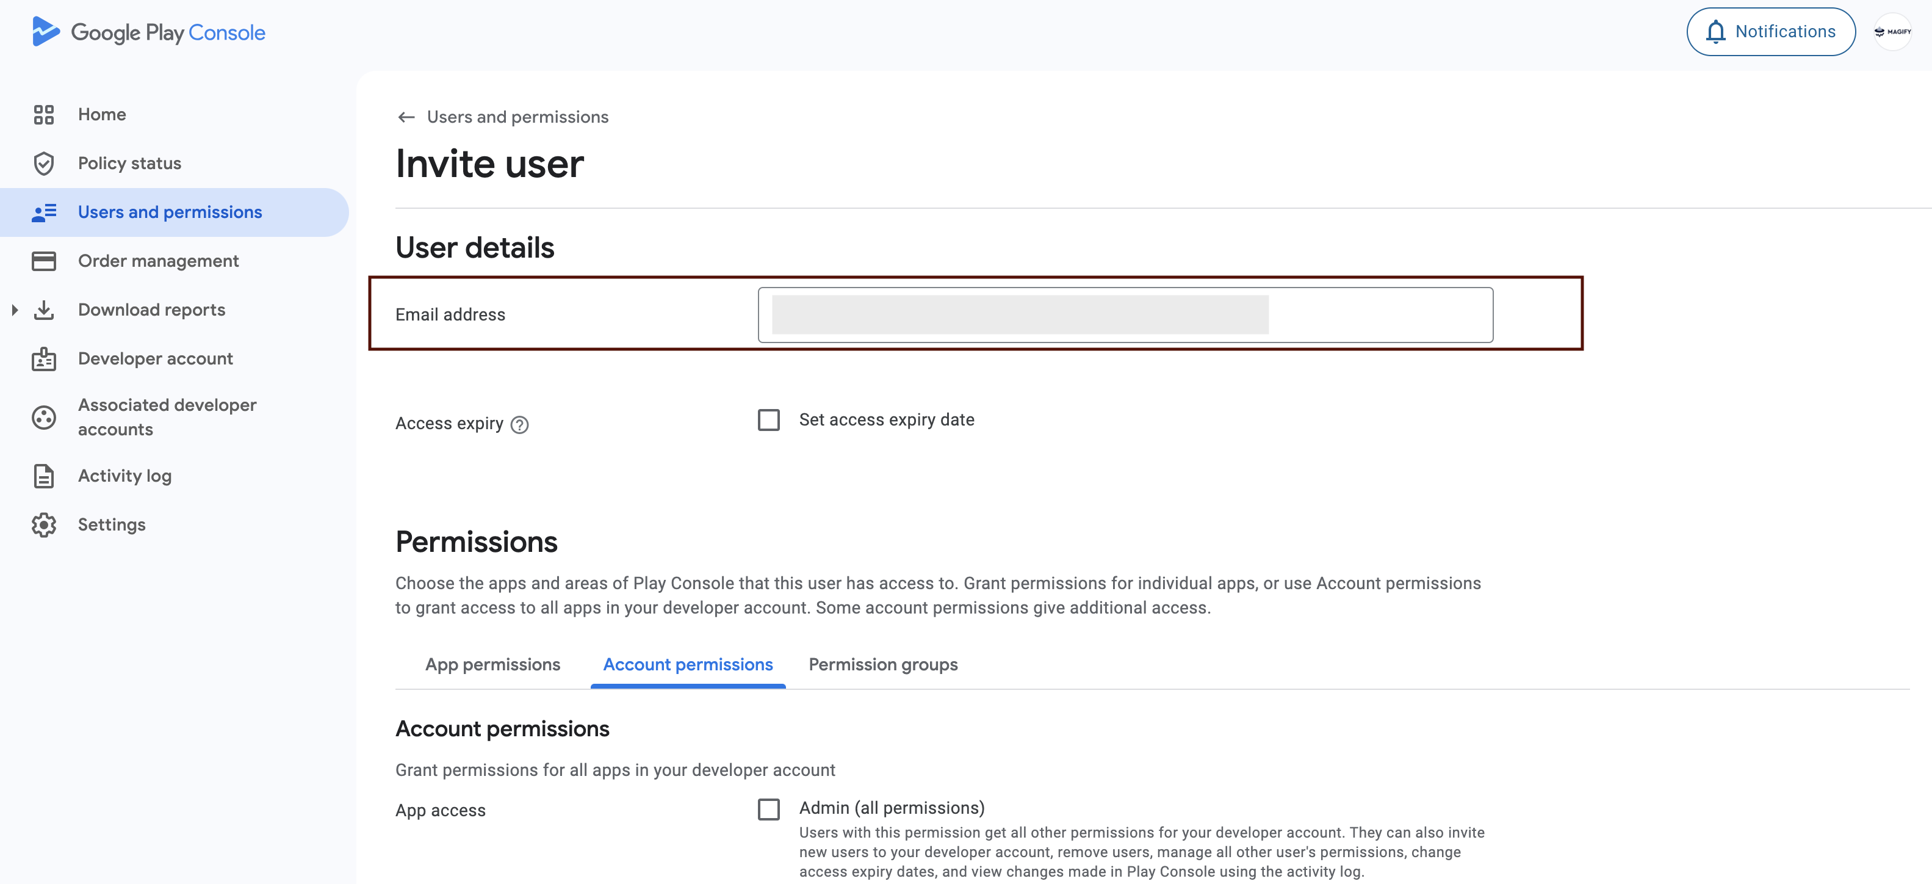Click the Download reports icon
1932x884 pixels.
coord(43,309)
